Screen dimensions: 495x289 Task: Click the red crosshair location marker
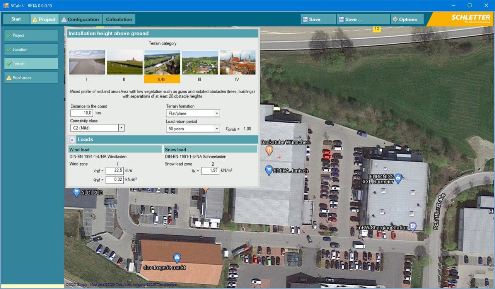tap(279, 157)
